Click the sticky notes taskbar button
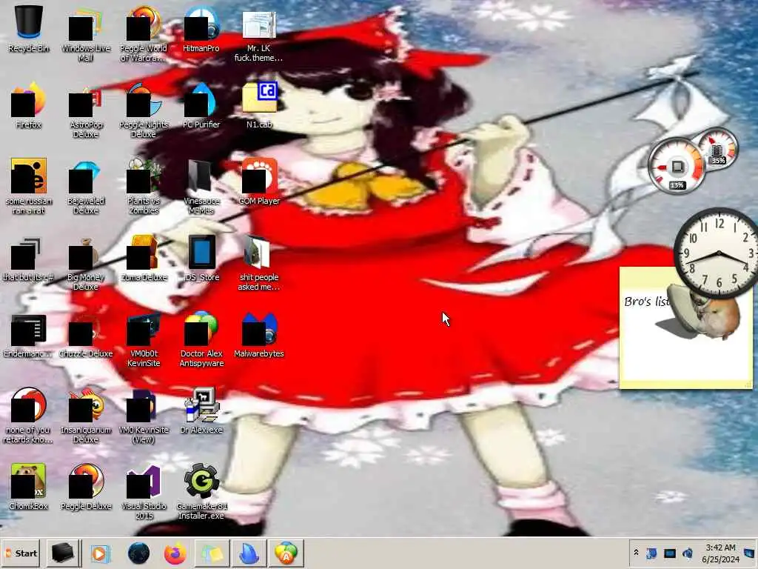This screenshot has width=758, height=569. [x=212, y=553]
